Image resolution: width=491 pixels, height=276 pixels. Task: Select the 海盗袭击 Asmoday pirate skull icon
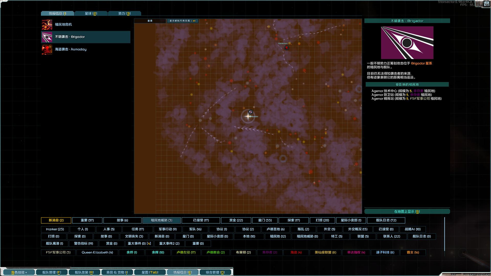point(47,50)
